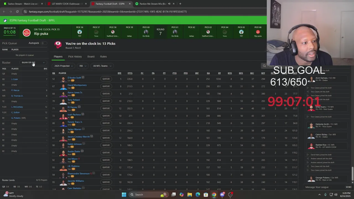The image size is (354, 199).
Task: Send the league chat message
Action: pyautogui.click(x=348, y=187)
